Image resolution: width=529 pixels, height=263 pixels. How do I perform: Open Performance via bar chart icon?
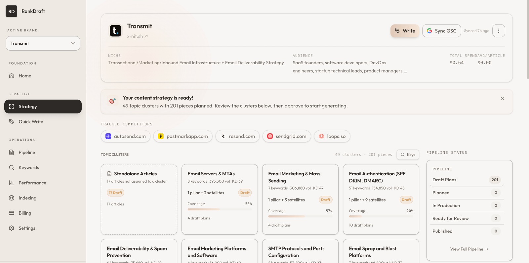(x=12, y=183)
